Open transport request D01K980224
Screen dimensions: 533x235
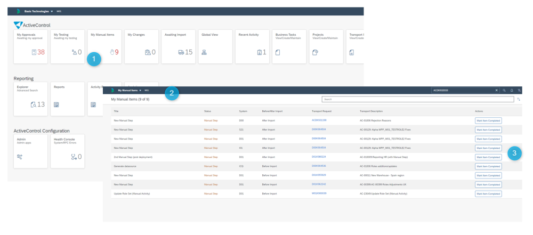(319, 157)
